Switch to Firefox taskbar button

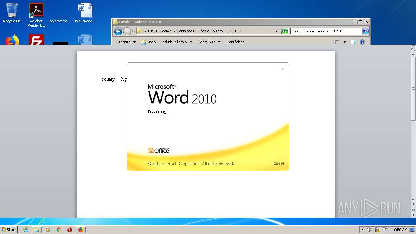[81, 230]
